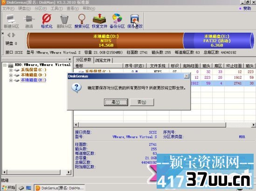Switch to the 浏览文件 tab
The width and height of the screenshot is (256, 191).
(x=103, y=61)
